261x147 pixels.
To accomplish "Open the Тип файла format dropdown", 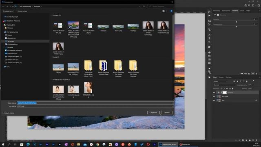I will [x=95, y=106].
